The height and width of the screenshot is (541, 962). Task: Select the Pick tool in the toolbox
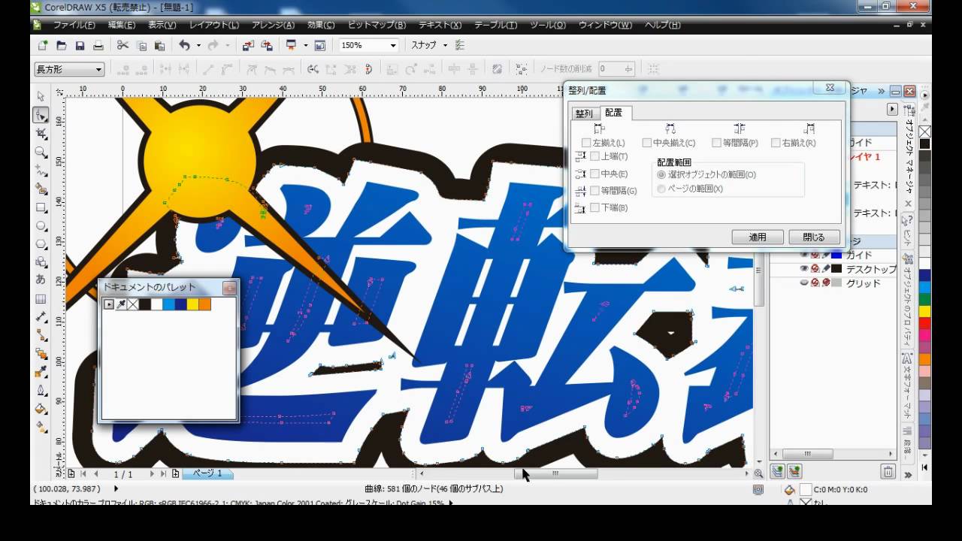pos(41,96)
